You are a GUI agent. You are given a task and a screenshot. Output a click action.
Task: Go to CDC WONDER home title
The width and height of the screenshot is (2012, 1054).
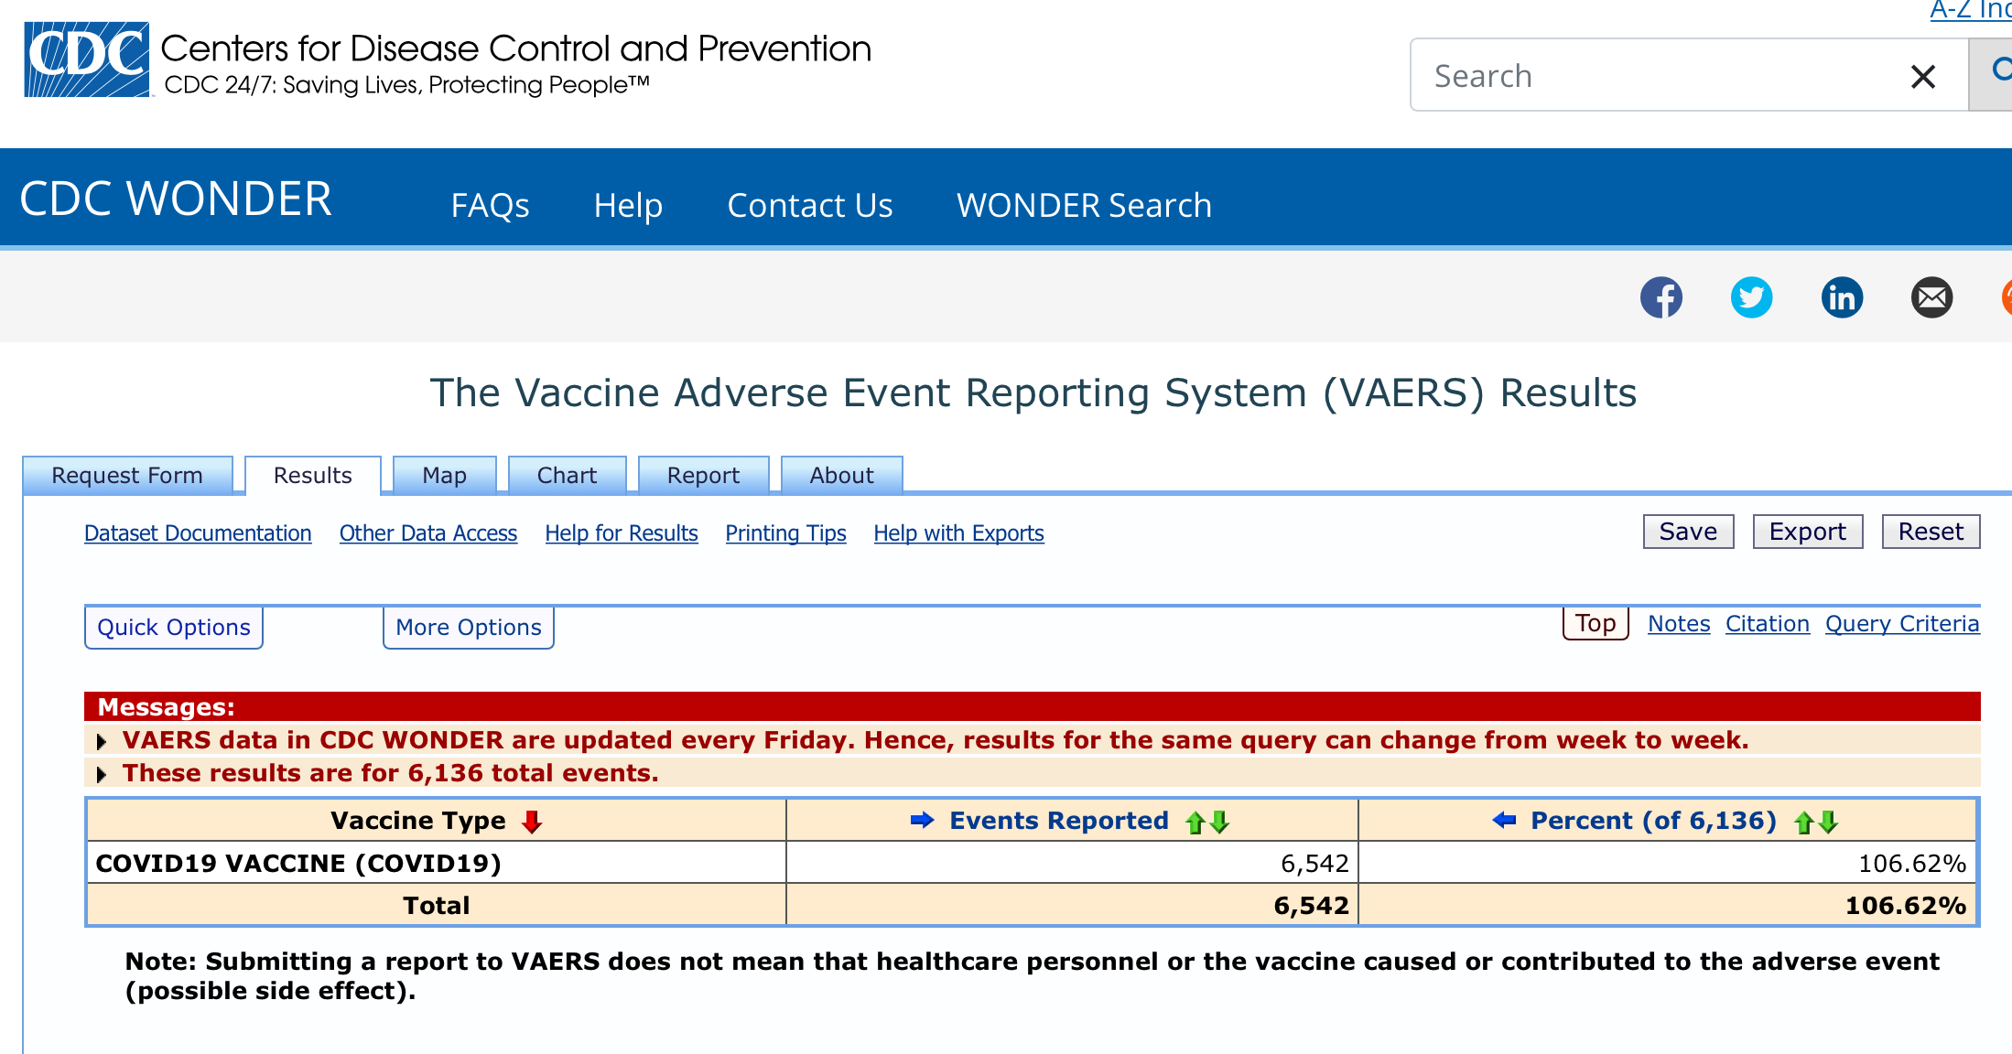point(176,199)
